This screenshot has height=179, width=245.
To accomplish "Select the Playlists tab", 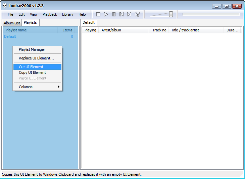I will (x=30, y=23).
